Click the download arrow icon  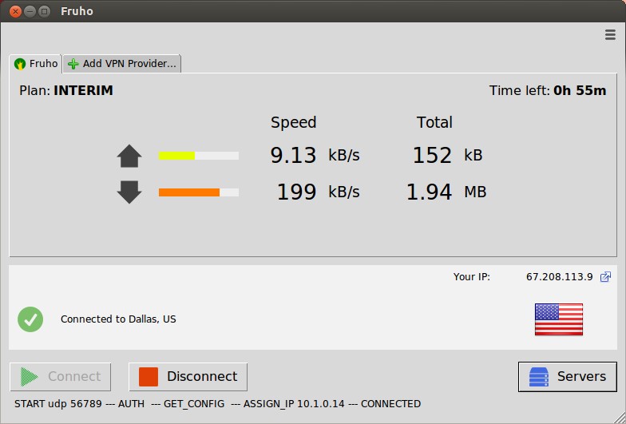pyautogui.click(x=129, y=192)
